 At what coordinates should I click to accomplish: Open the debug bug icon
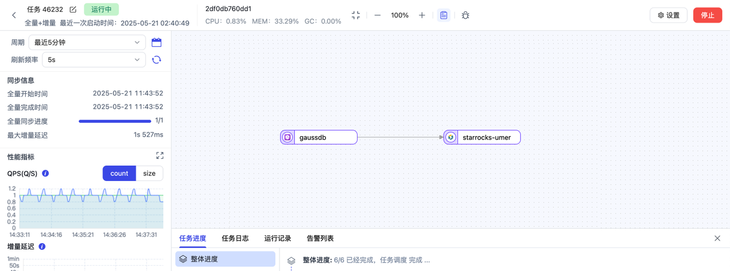click(x=465, y=15)
